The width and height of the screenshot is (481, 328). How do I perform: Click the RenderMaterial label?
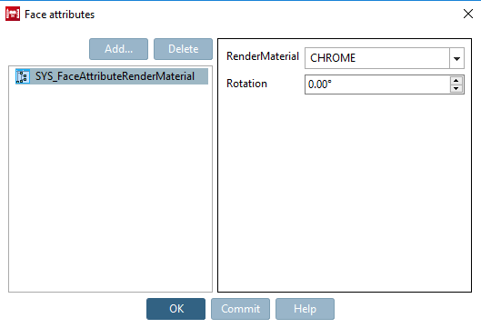pyautogui.click(x=263, y=56)
